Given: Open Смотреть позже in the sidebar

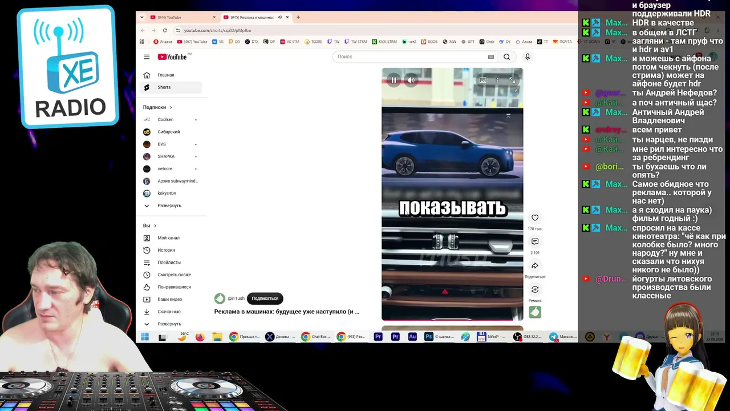Looking at the screenshot, I should click(x=171, y=275).
